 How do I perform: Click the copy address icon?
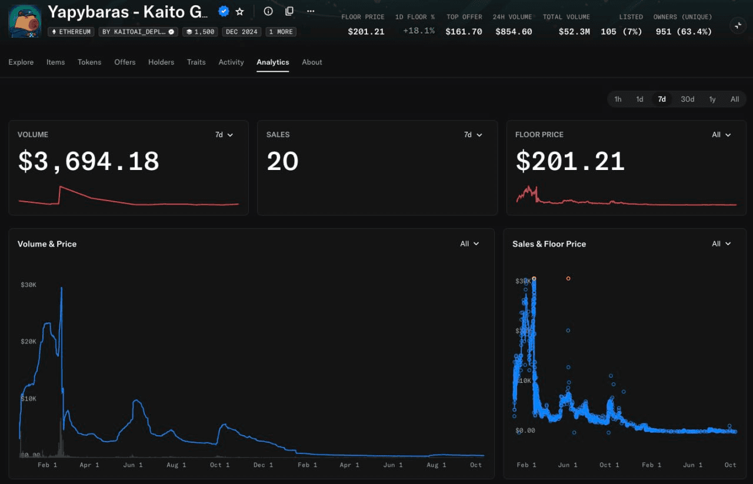289,11
